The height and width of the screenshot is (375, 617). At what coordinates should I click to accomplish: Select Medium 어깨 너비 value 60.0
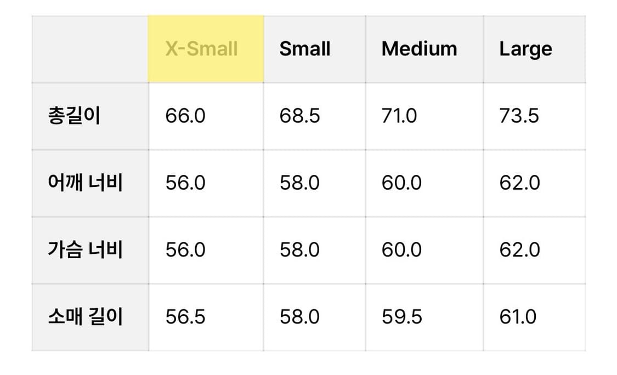(x=401, y=183)
